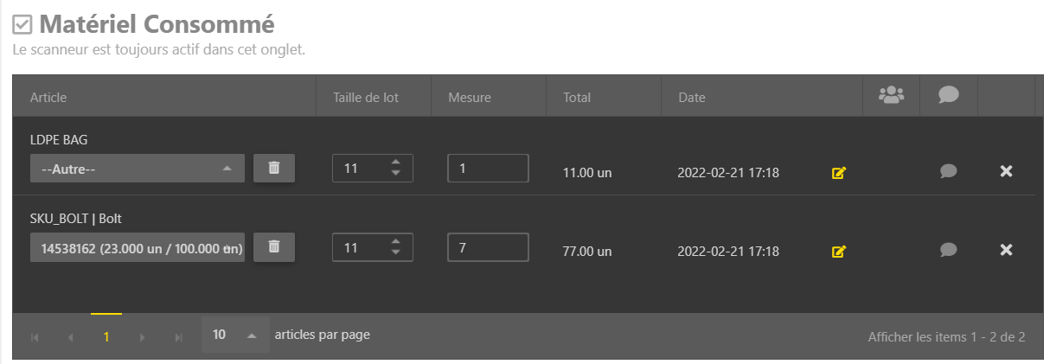
Task: Increase lot size for LDPE BAG
Action: pos(396,163)
